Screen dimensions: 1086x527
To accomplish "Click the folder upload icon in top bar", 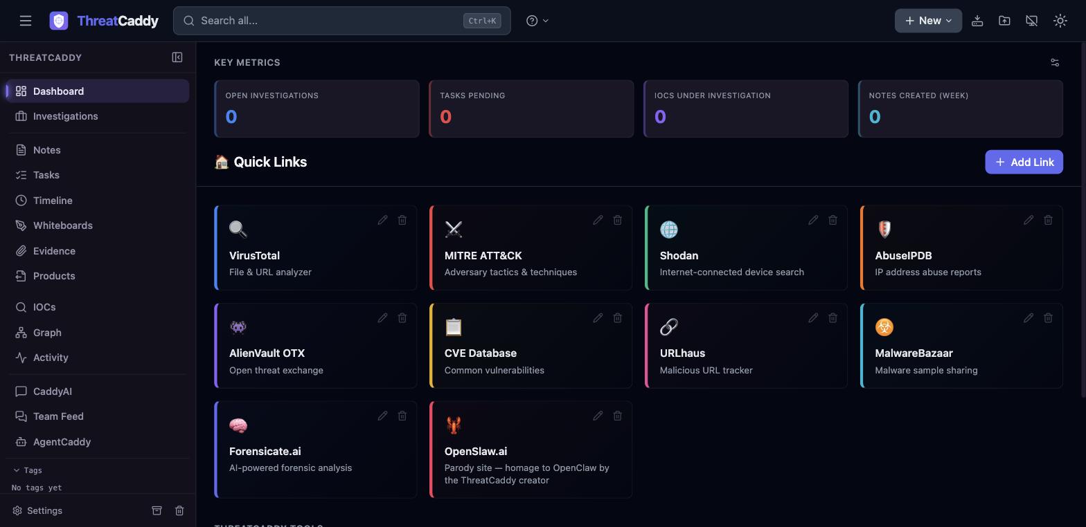I will [x=1004, y=21].
